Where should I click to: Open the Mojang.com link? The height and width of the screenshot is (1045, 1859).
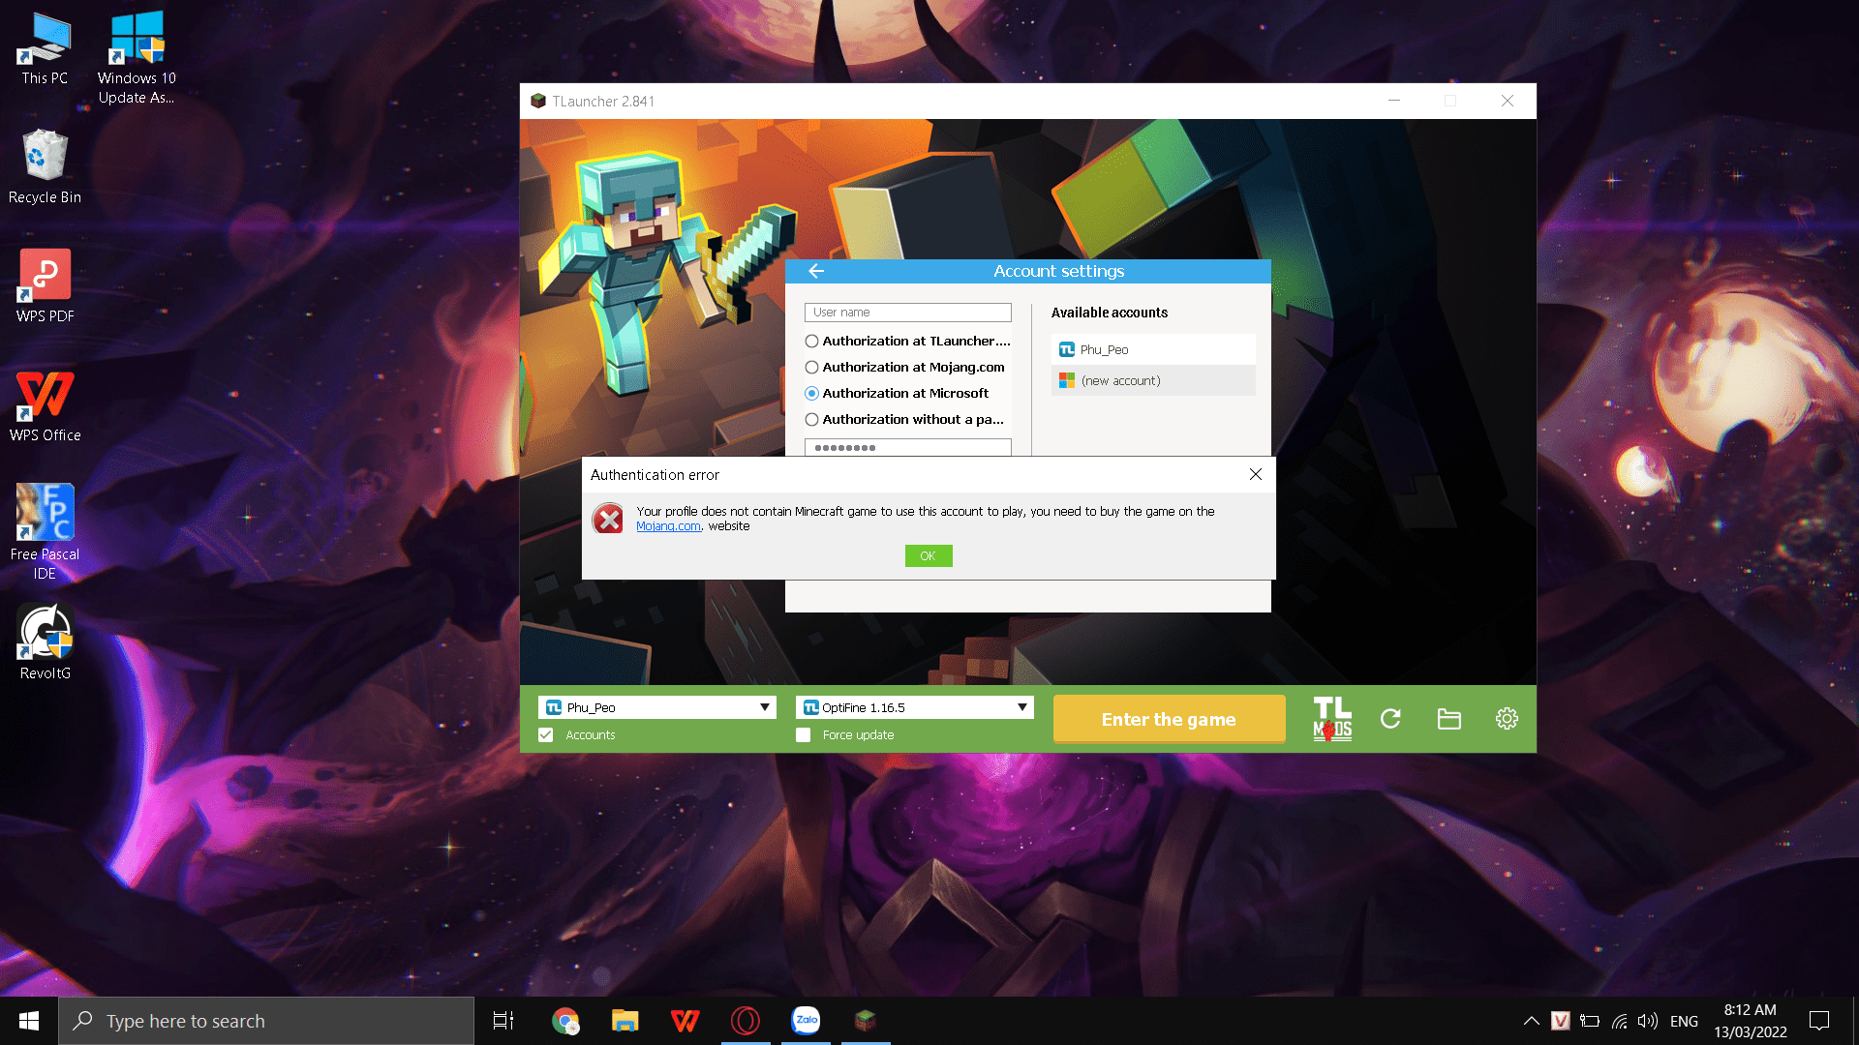[668, 526]
